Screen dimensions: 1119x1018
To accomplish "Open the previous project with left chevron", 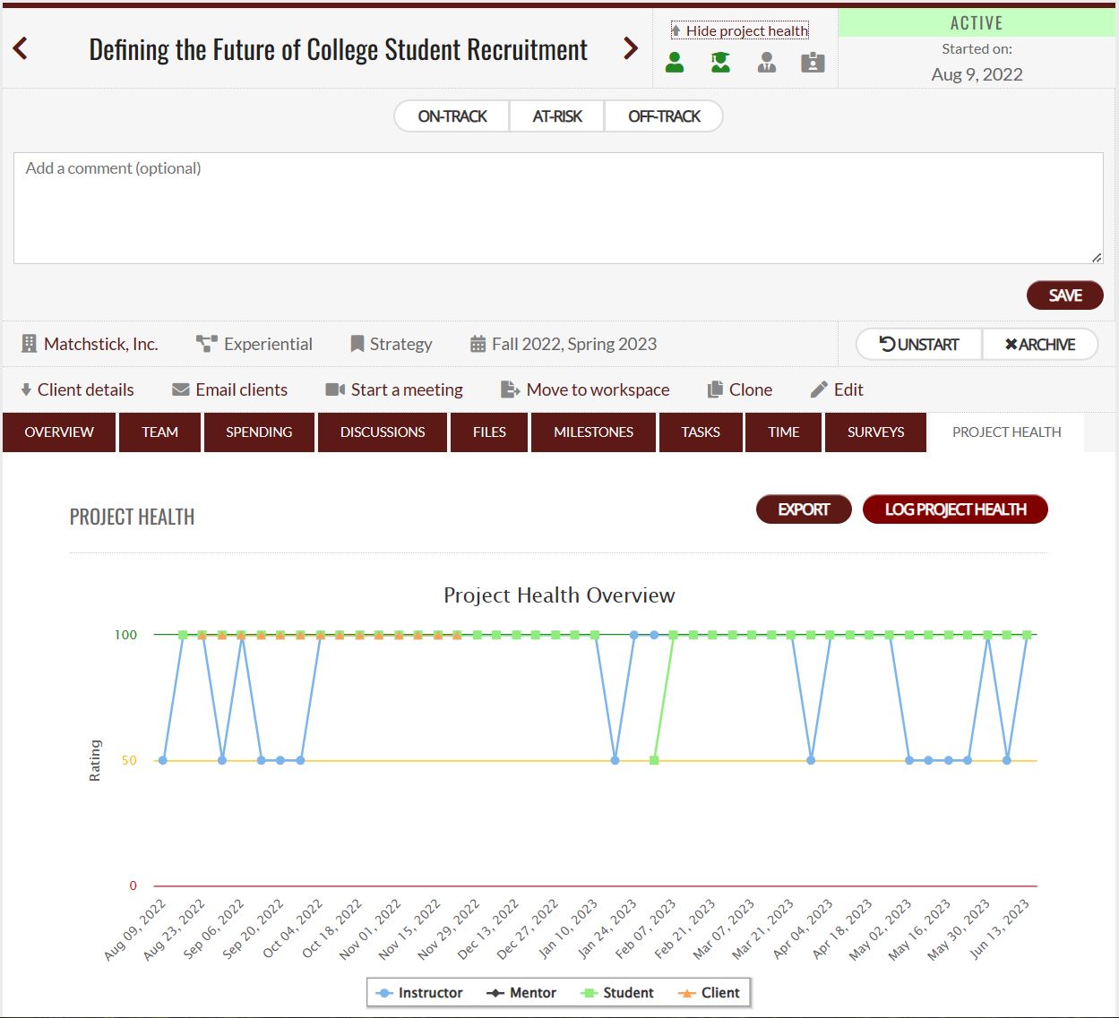I will [x=20, y=48].
